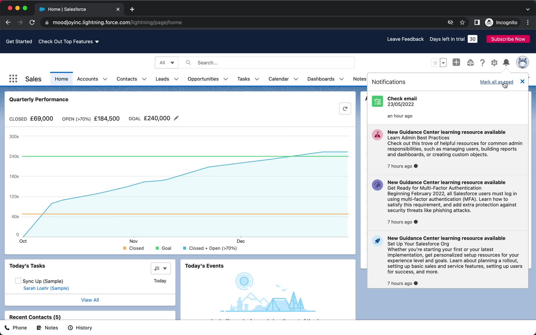The width and height of the screenshot is (536, 335).
Task: Toggle Closed + Open (>70%) legend swatch
Action: click(185, 248)
